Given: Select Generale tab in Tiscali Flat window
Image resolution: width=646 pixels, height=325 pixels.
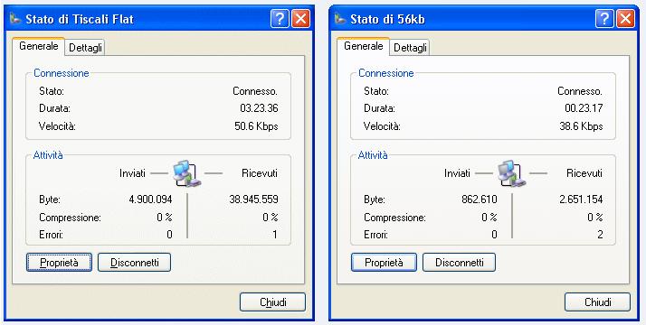Looking at the screenshot, I should 38,46.
